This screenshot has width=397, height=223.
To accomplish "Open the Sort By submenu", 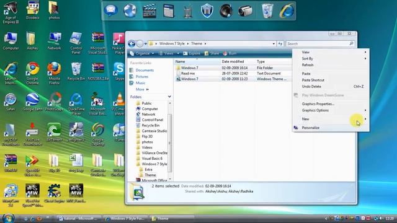I will (x=331, y=58).
